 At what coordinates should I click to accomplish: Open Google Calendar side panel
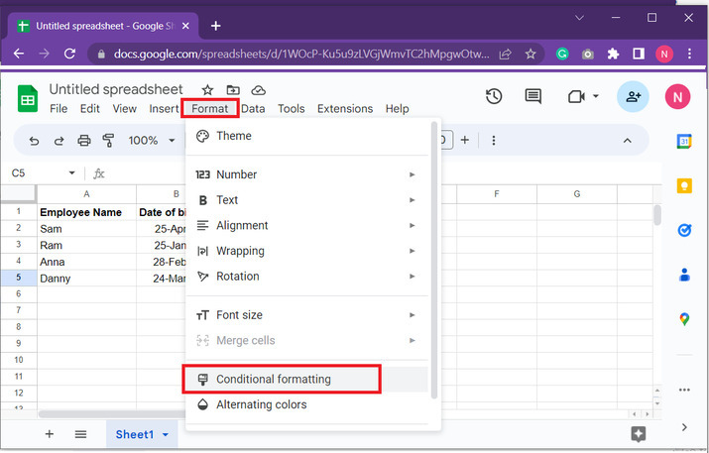[684, 142]
